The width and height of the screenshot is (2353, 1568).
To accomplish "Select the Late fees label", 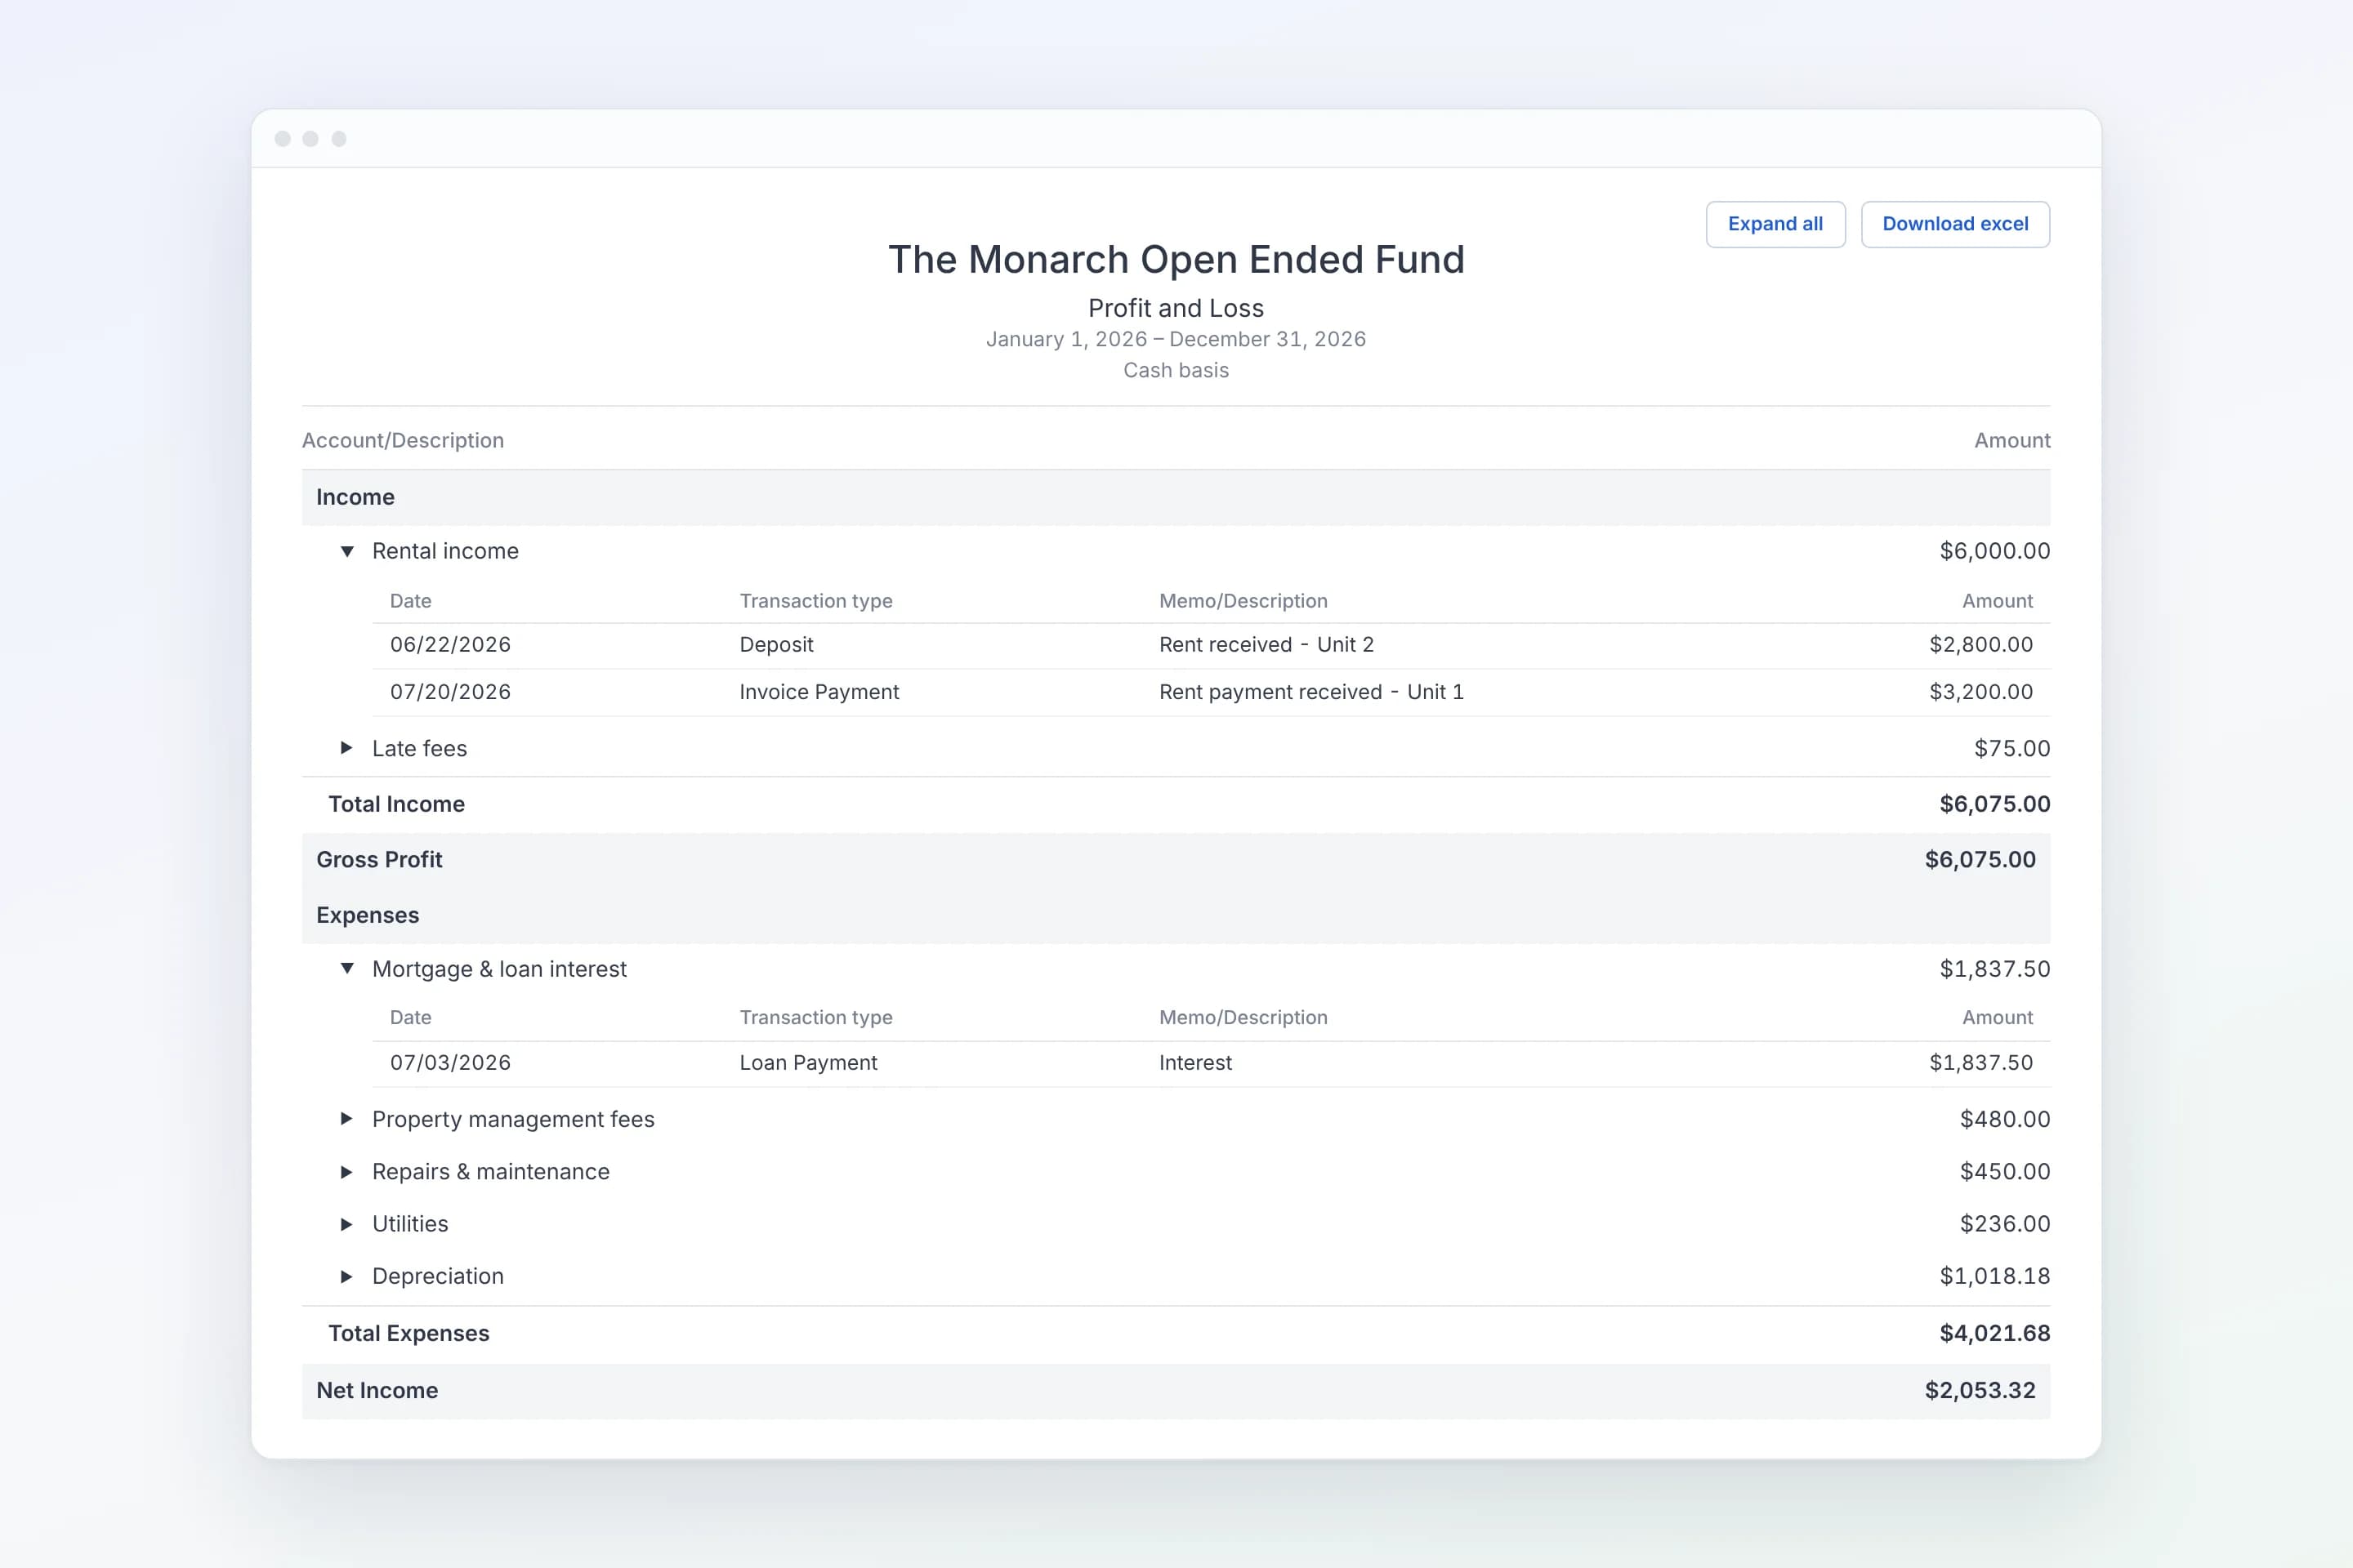I will click(419, 748).
